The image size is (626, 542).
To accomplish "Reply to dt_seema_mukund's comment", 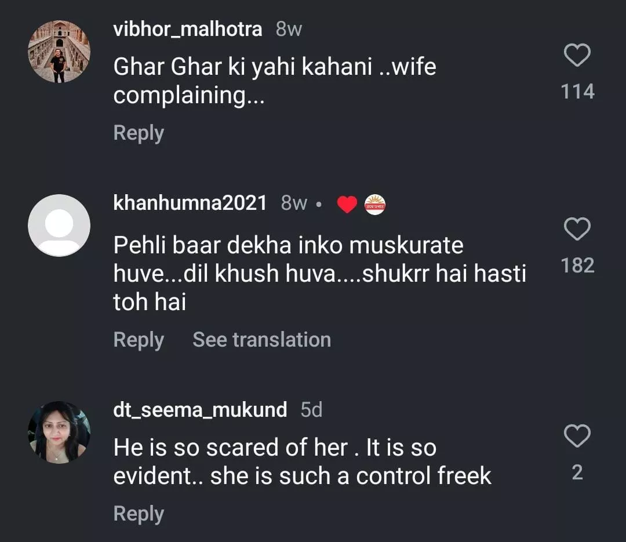I will tap(139, 514).
